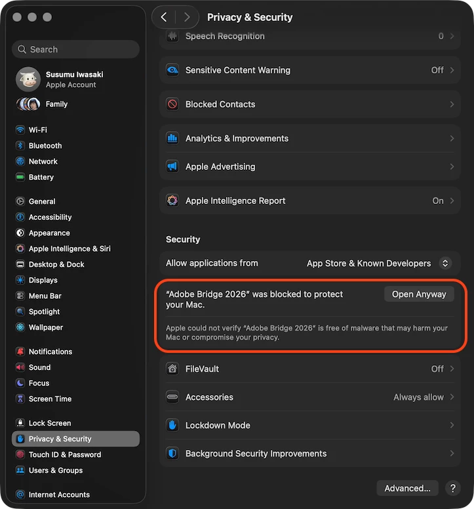Screen dimensions: 474x509
Task: Click the Touch ID fingerprint icon
Action: (20, 455)
